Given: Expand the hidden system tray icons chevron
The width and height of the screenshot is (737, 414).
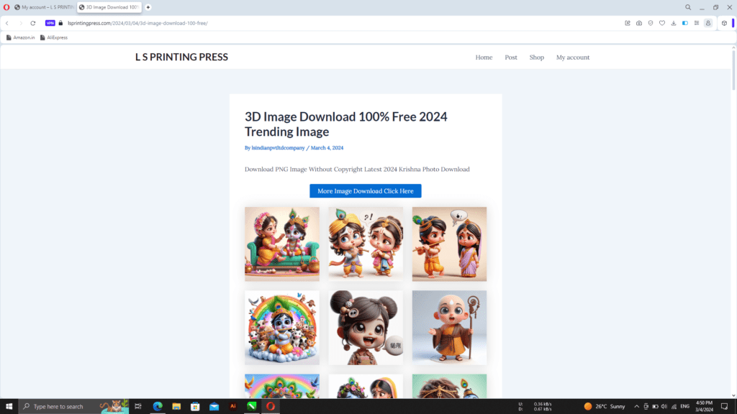Looking at the screenshot, I should (636, 407).
